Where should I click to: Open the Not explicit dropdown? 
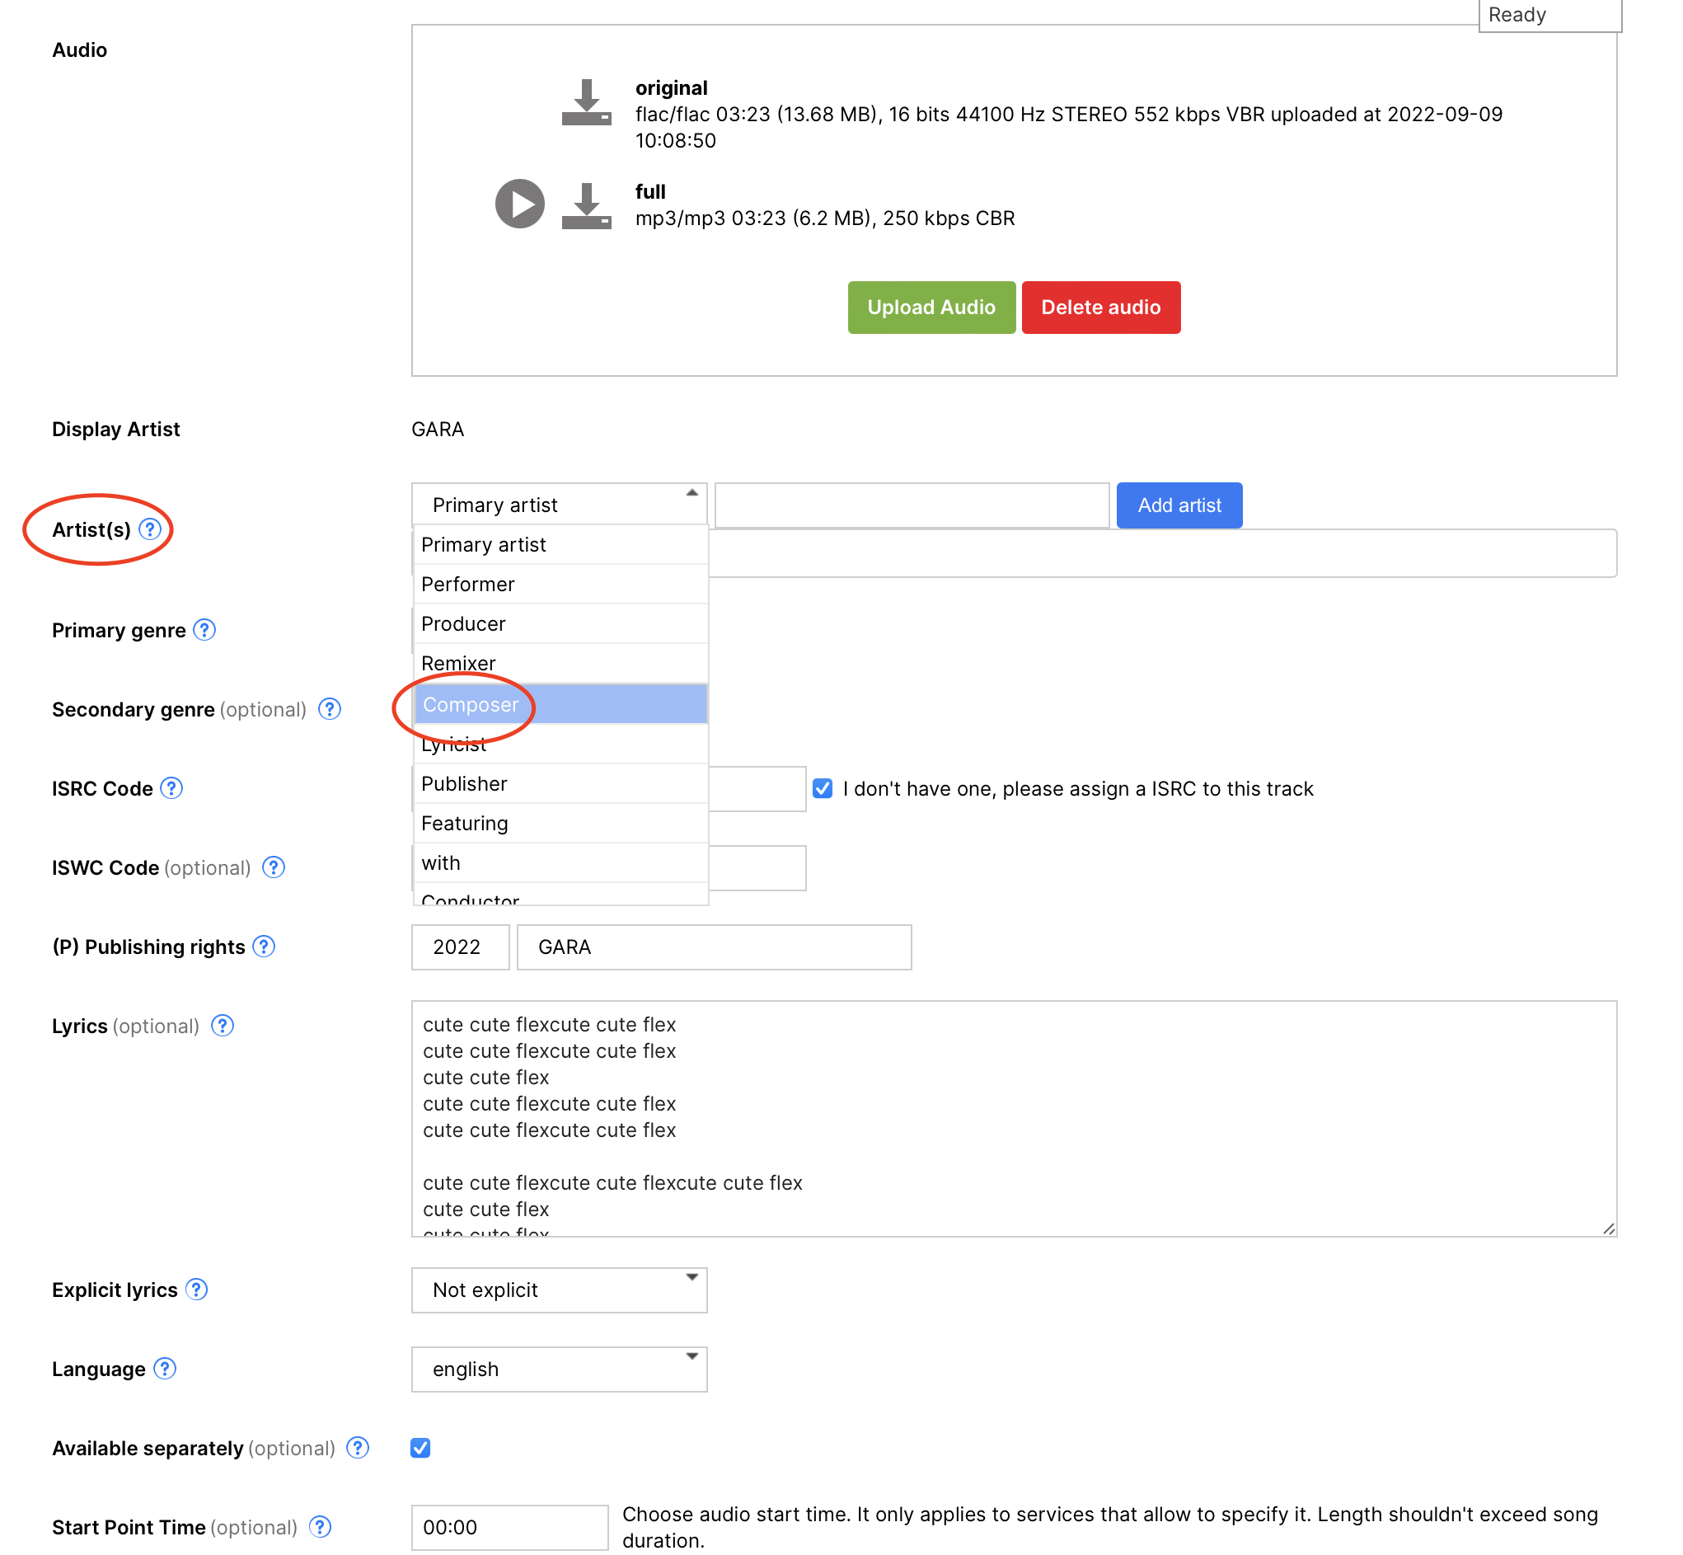pyautogui.click(x=559, y=1290)
